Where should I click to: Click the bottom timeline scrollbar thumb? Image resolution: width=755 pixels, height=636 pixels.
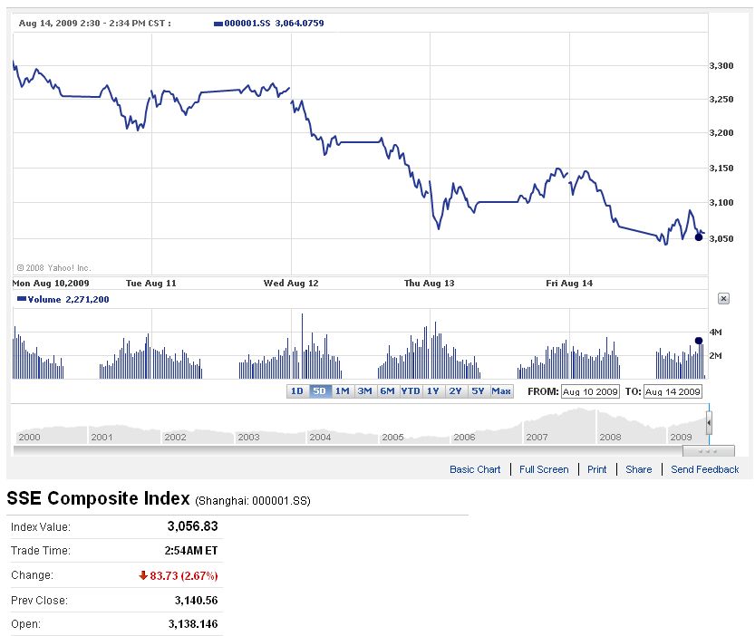click(708, 450)
